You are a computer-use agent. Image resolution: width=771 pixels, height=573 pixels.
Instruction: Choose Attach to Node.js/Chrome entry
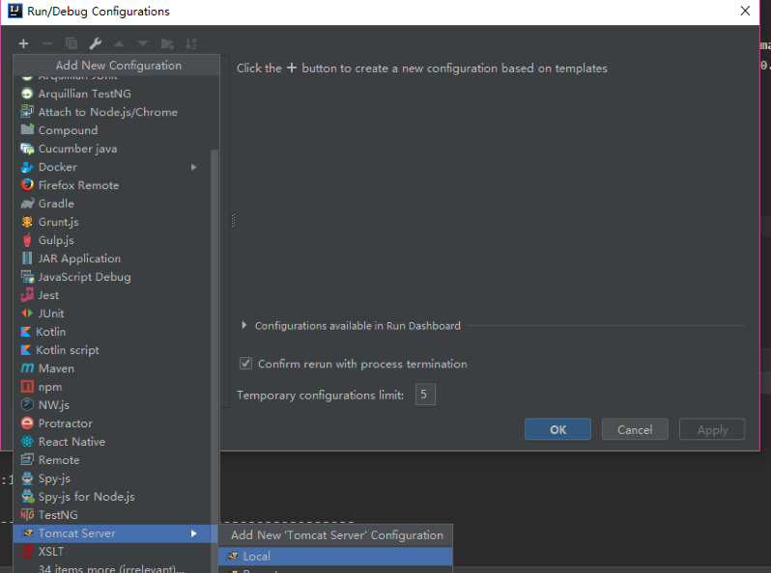pyautogui.click(x=112, y=112)
